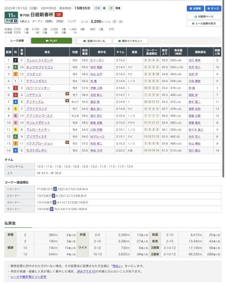Open horse サンレイポケット link
Viewport: 226px width, 284px height.
(x=38, y=123)
